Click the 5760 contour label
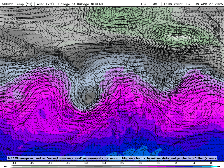Viewport: 224px width, 168px height. click(136, 84)
